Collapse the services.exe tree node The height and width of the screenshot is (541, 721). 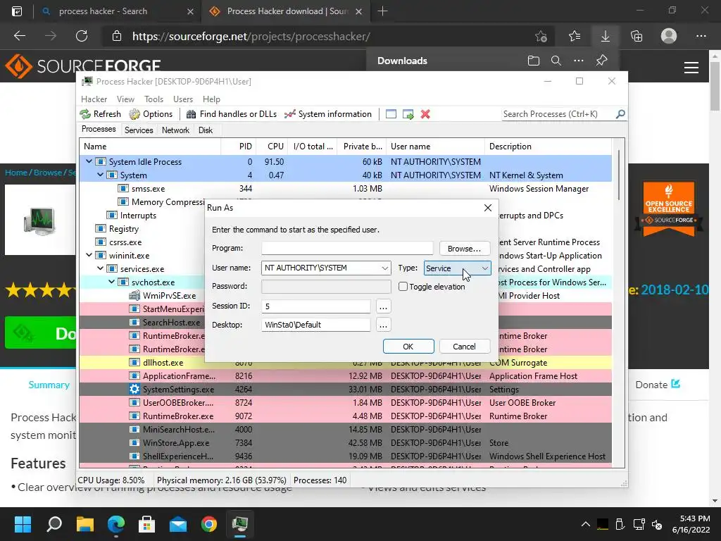pos(100,268)
